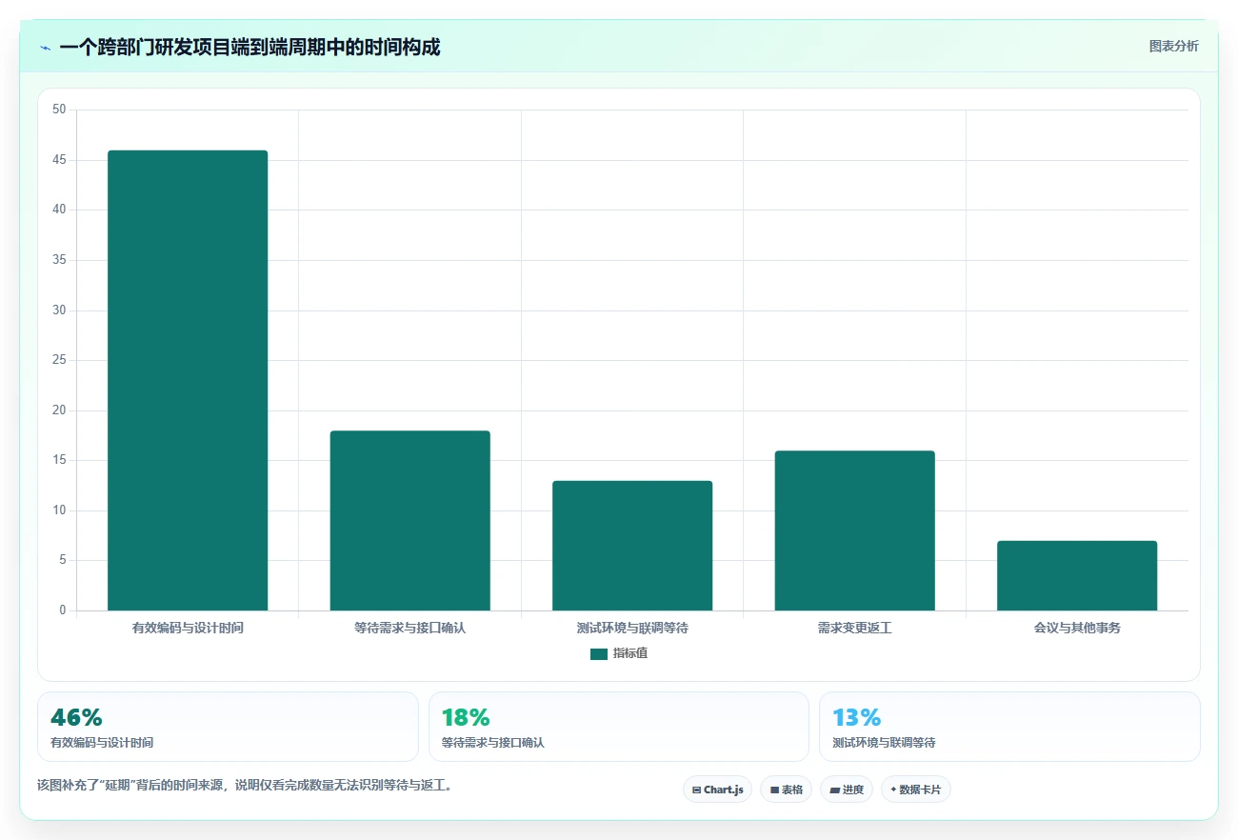The image size is (1238, 840).
Task: Open the 18% stat card
Action: coord(619,727)
